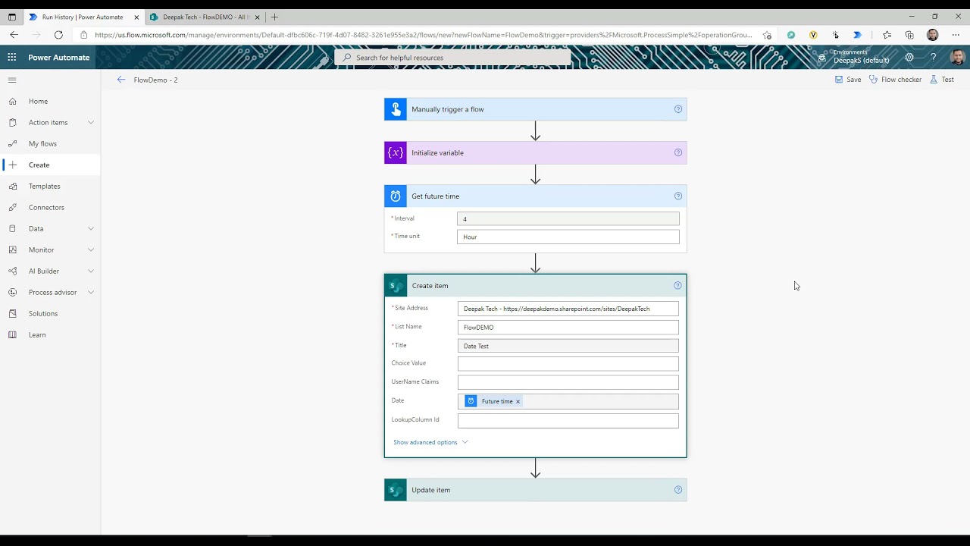Collapse the Create item step header
Image resolution: width=970 pixels, height=546 pixels.
click(x=535, y=286)
